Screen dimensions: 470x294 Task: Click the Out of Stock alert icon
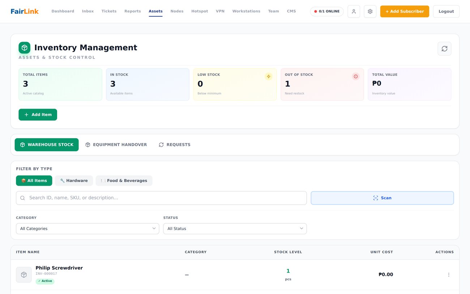pyautogui.click(x=356, y=76)
